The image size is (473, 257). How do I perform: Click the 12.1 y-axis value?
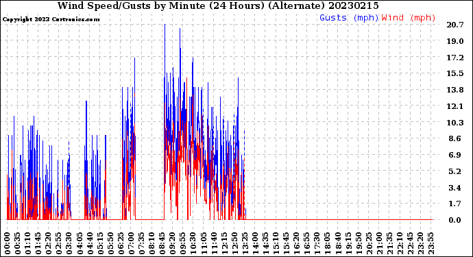tap(455, 106)
